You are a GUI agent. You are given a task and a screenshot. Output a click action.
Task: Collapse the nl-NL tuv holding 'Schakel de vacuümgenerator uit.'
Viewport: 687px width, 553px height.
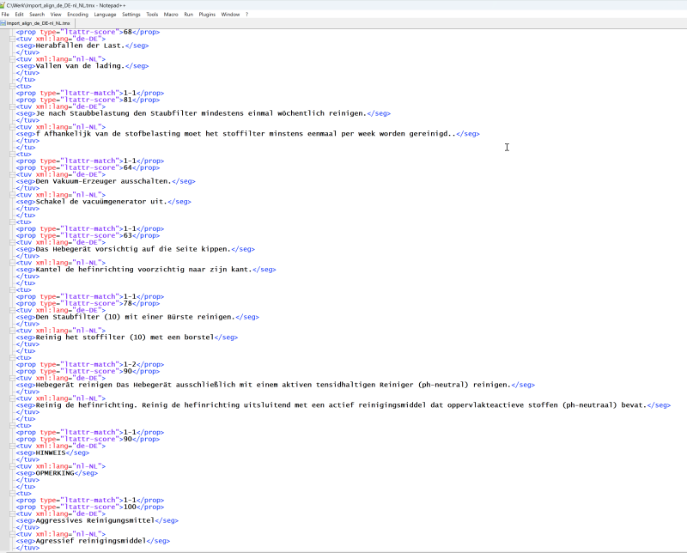click(x=13, y=195)
